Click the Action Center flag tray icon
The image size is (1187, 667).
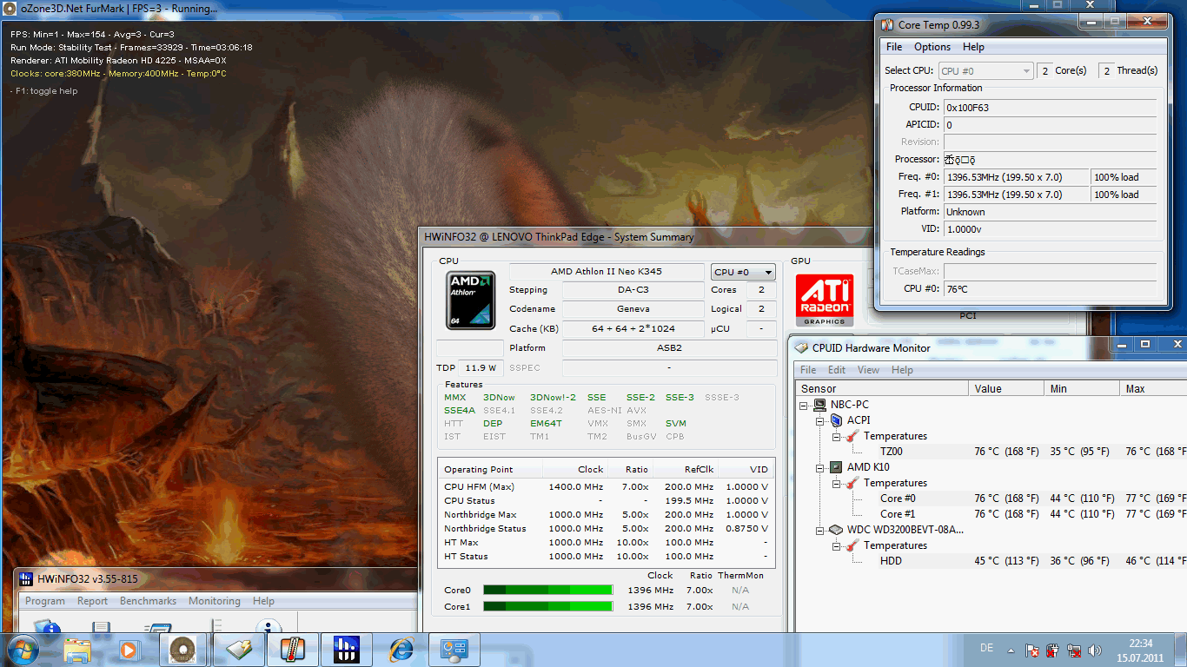[x=1032, y=650]
